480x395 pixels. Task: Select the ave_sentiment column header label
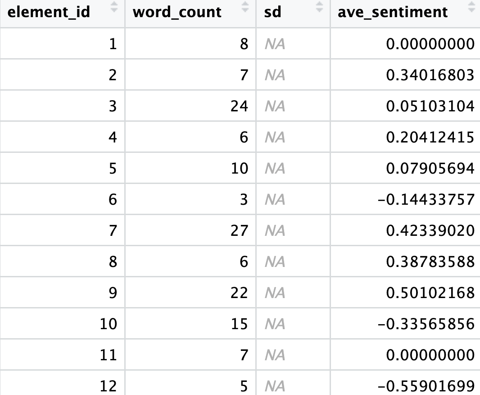coord(393,12)
